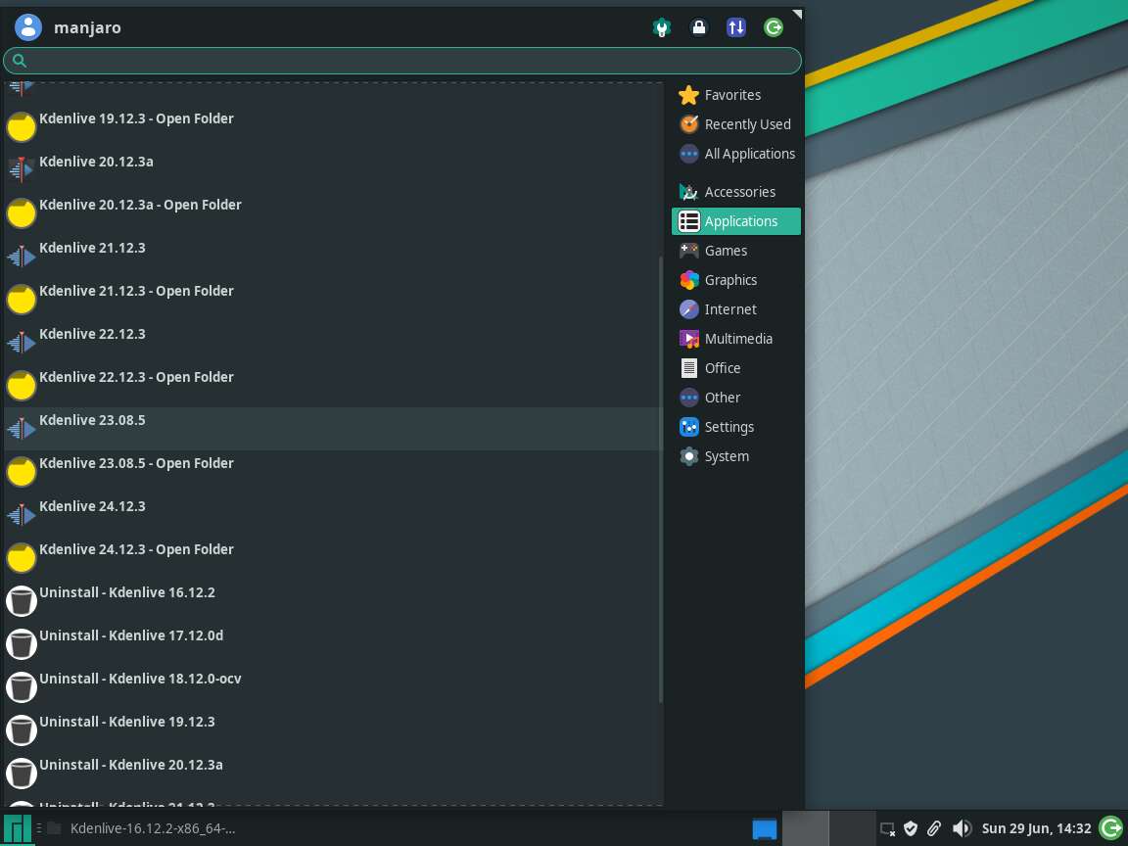Select the Office category
The image size is (1128, 846).
[736, 368]
